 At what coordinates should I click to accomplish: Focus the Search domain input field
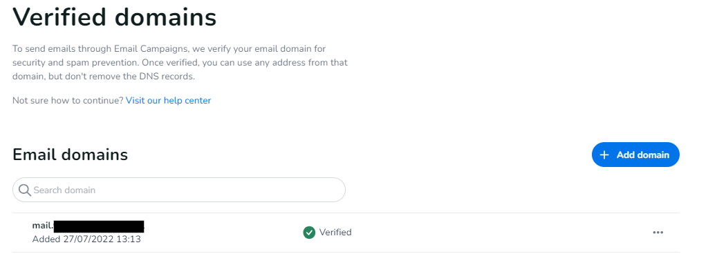[x=179, y=190]
